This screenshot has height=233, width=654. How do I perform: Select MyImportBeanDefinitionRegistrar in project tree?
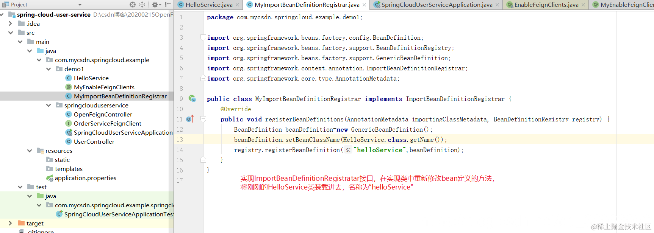click(120, 96)
